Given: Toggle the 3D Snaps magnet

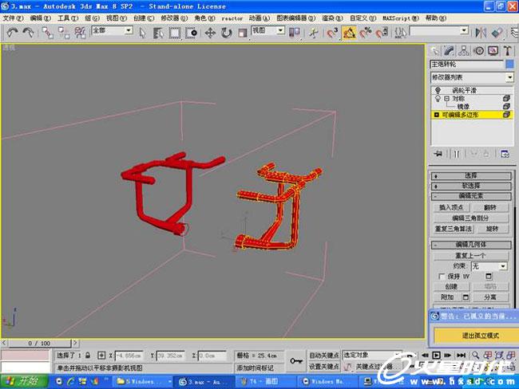Looking at the screenshot, I should tap(332, 33).
